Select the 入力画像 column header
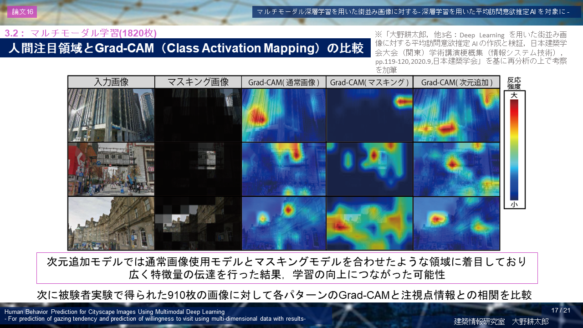 tap(111, 82)
